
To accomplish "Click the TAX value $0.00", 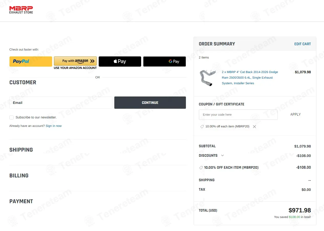I will click(x=306, y=190).
